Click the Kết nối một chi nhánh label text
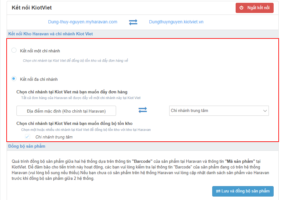Image resolution: width=285 pixels, height=200 pixels. 40,51
